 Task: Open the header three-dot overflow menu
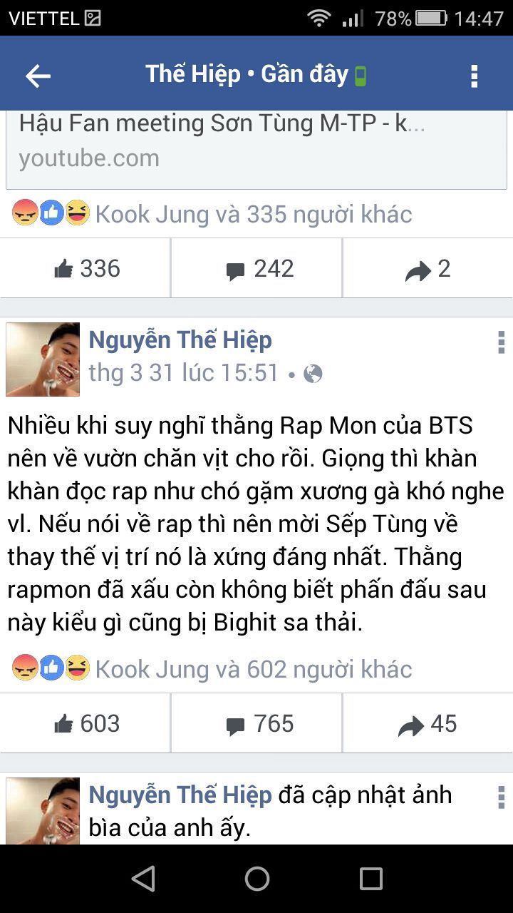coord(474,76)
